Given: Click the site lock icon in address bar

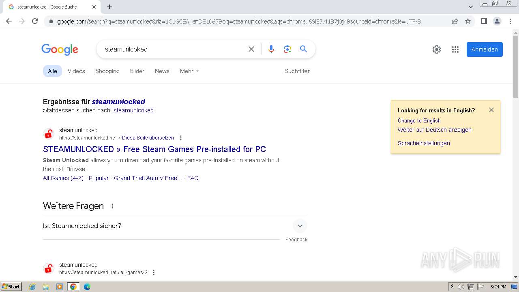Looking at the screenshot, I should coord(51,21).
